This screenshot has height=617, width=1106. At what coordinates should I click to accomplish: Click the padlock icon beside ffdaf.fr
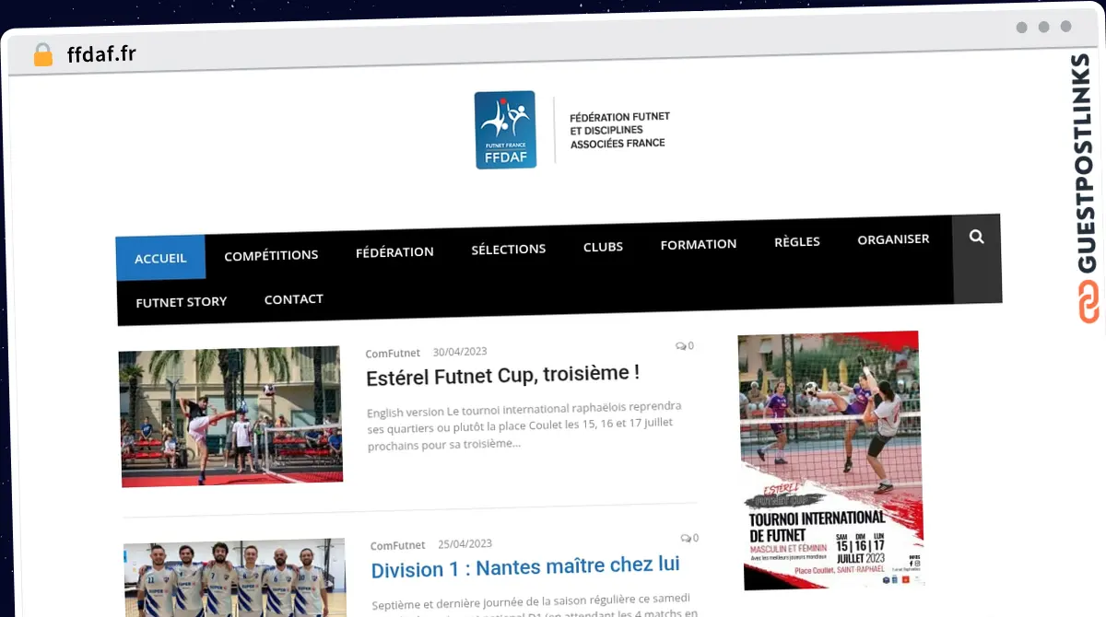[43, 54]
